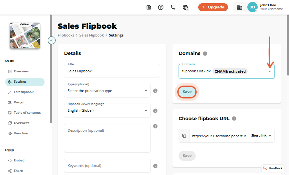Viewport: 289px width, 175px height.
Task: Click the orange Upgrade button
Action: click(x=213, y=7)
